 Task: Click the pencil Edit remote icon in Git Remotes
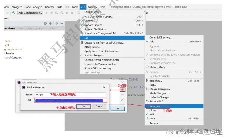(122, 99)
